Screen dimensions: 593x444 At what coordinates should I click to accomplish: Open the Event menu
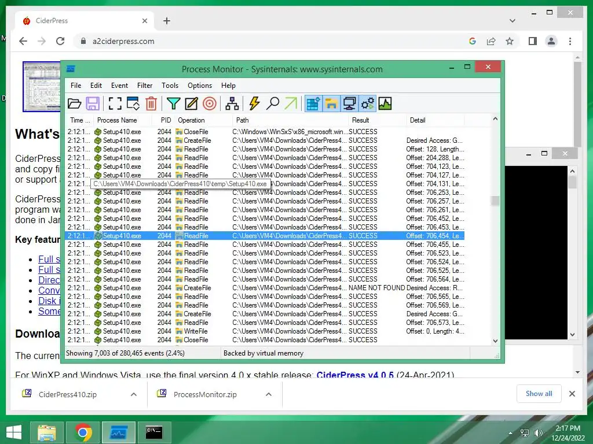pos(119,86)
